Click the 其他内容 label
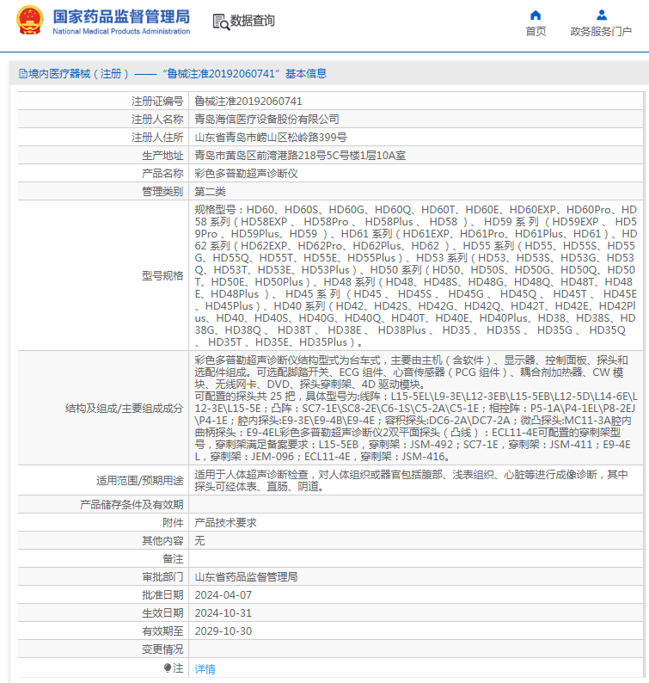This screenshot has width=649, height=683. (x=162, y=540)
